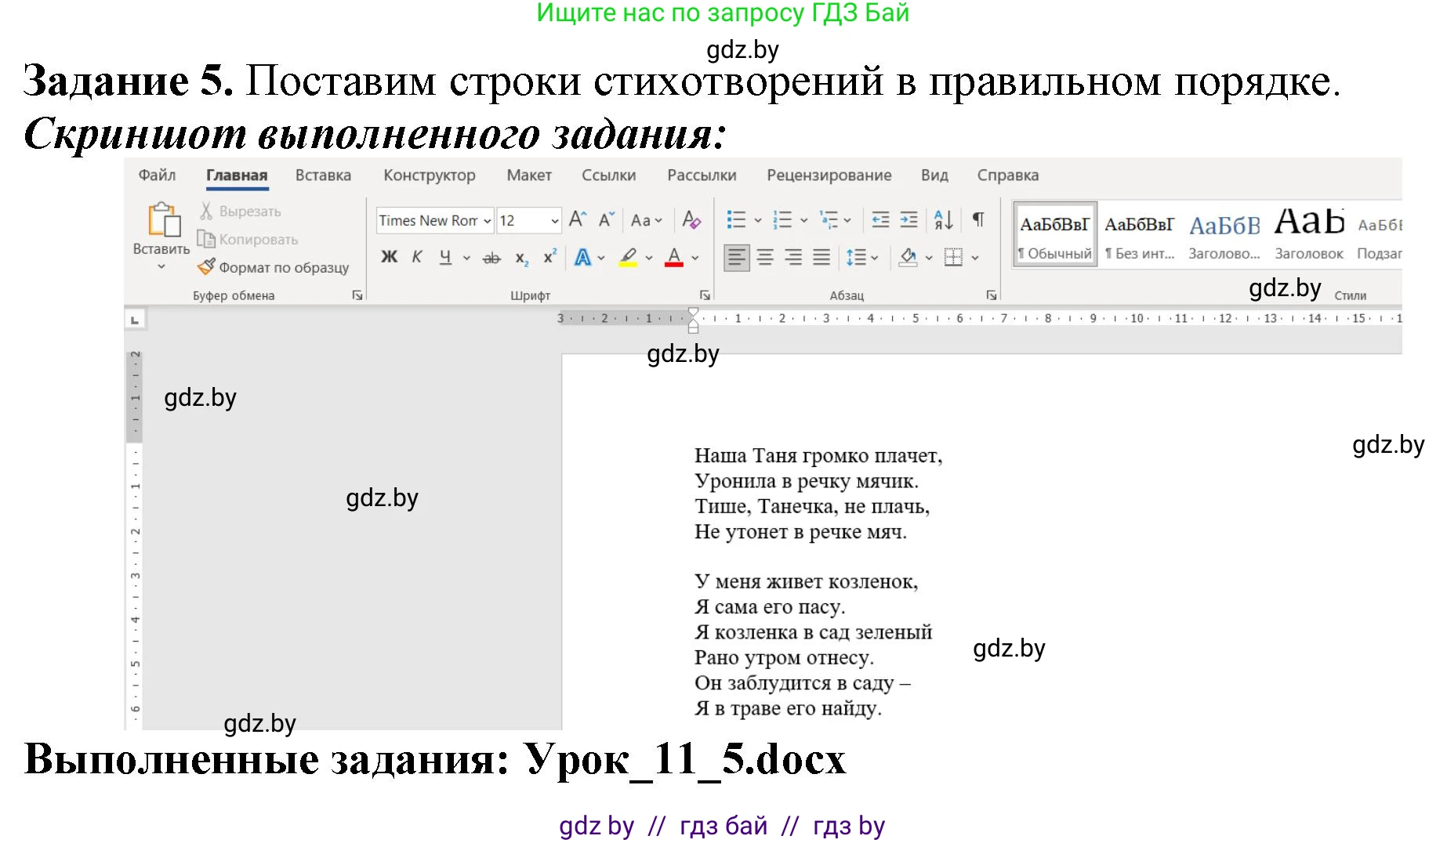This screenshot has width=1447, height=843.
Task: Click the red font color swatch
Action: (x=674, y=264)
